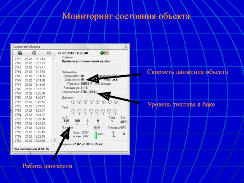Select message row 7746 at 16:14:30
The width and height of the screenshot is (244, 183).
pyautogui.click(x=32, y=81)
